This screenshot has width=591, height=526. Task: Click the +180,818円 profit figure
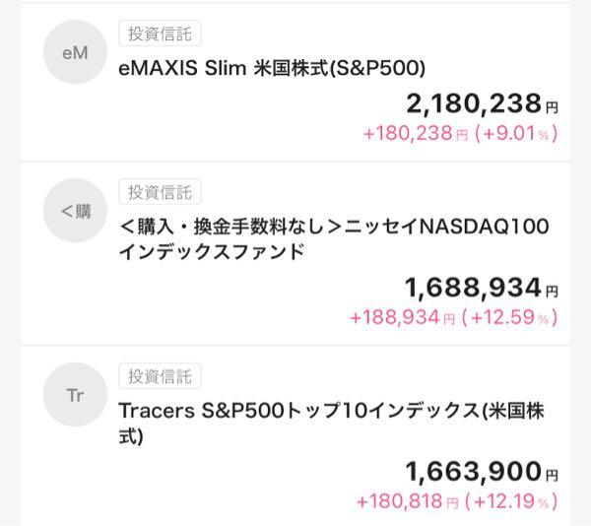(408, 501)
